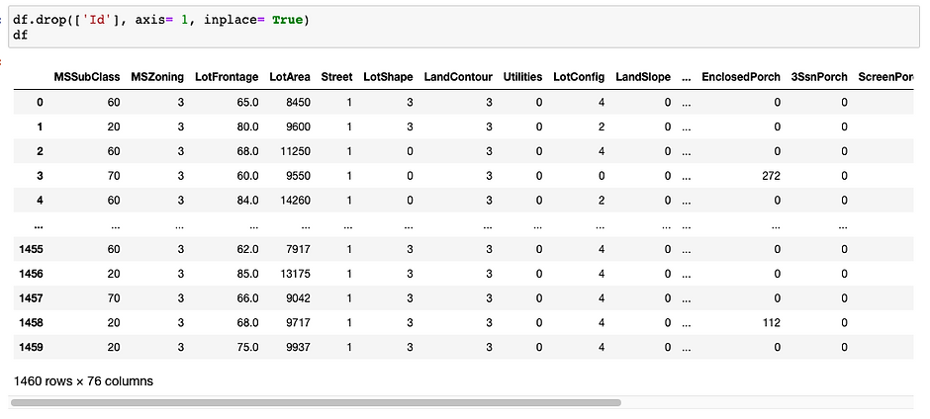Click LotArea value 8450
The width and height of the screenshot is (930, 419).
coord(299,102)
